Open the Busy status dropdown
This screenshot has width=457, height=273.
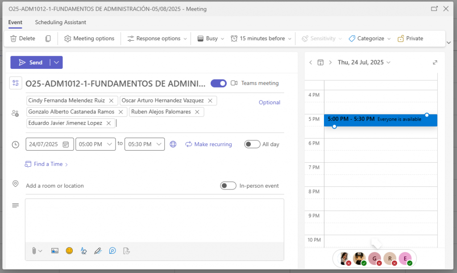click(211, 38)
